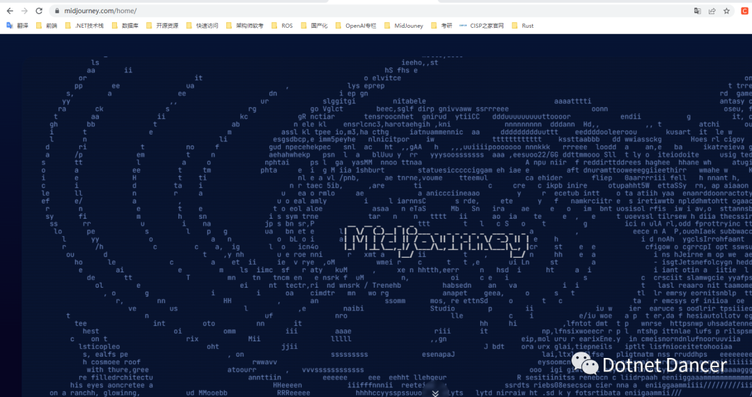Click the double chevron scroll-down arrow
This screenshot has height=397, width=752.
coord(435,393)
